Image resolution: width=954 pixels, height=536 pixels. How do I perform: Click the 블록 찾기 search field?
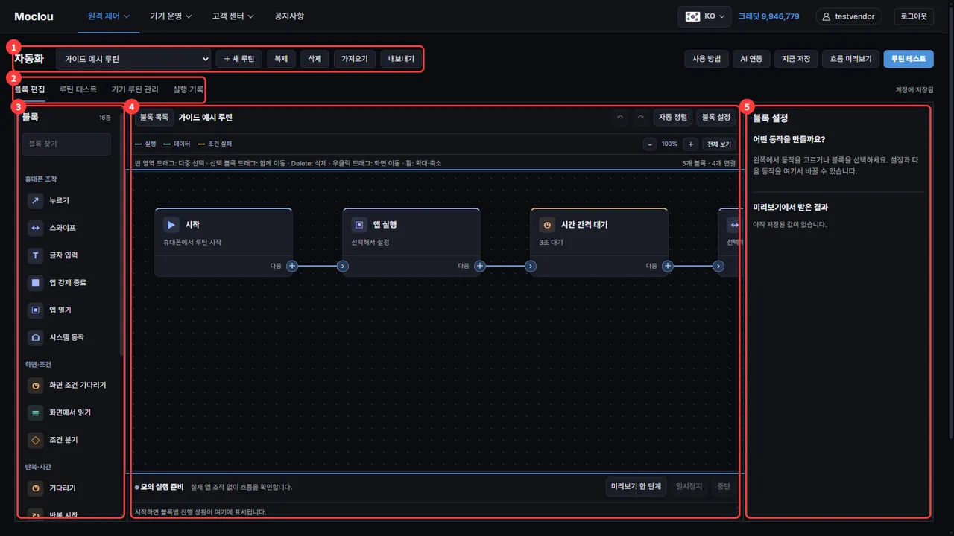(x=66, y=144)
